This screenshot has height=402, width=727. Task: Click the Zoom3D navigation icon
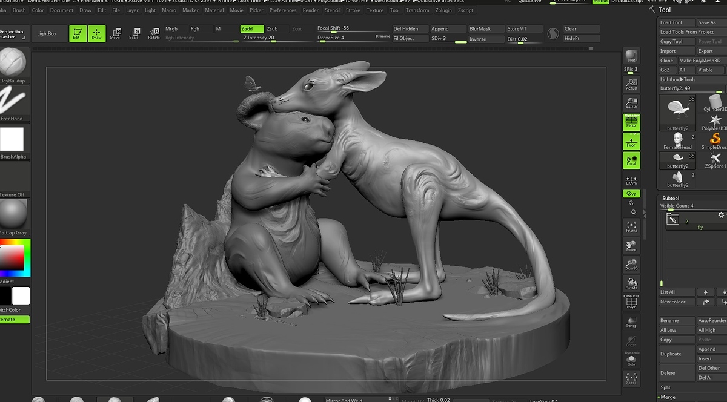631,264
